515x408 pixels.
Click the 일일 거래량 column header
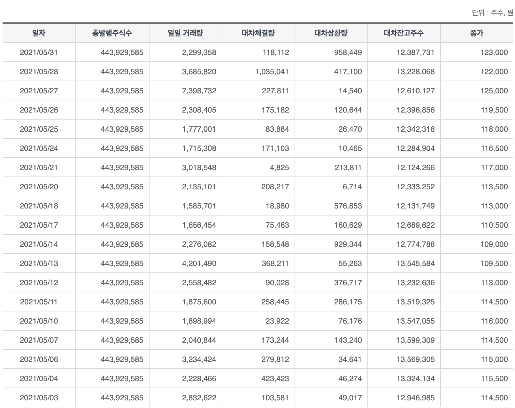coord(185,33)
